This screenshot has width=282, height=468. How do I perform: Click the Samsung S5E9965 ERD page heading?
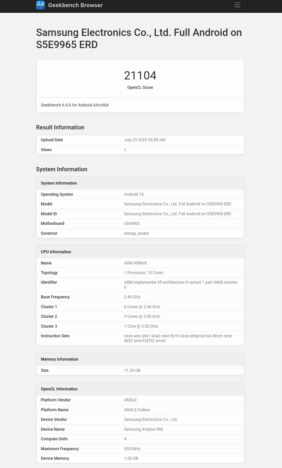139,38
